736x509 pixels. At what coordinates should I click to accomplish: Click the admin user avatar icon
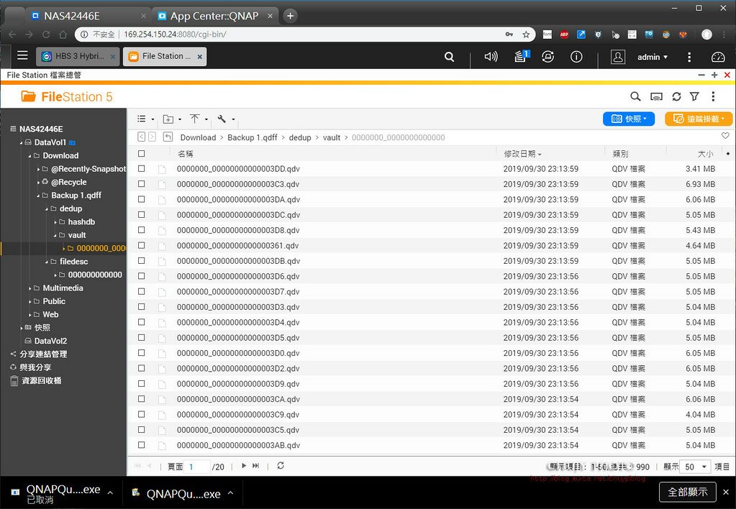618,57
